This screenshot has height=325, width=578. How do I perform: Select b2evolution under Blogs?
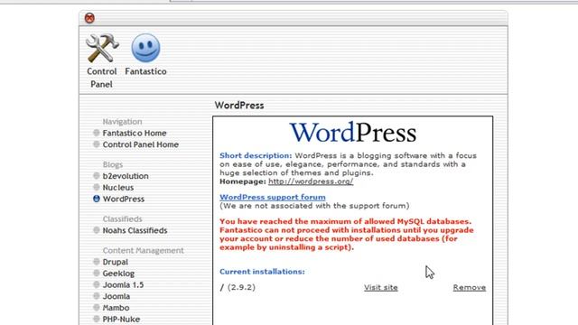[126, 176]
